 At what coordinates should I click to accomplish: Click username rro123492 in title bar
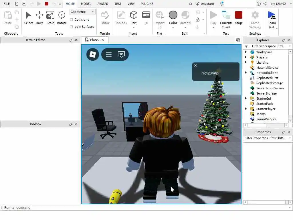coord(278,4)
